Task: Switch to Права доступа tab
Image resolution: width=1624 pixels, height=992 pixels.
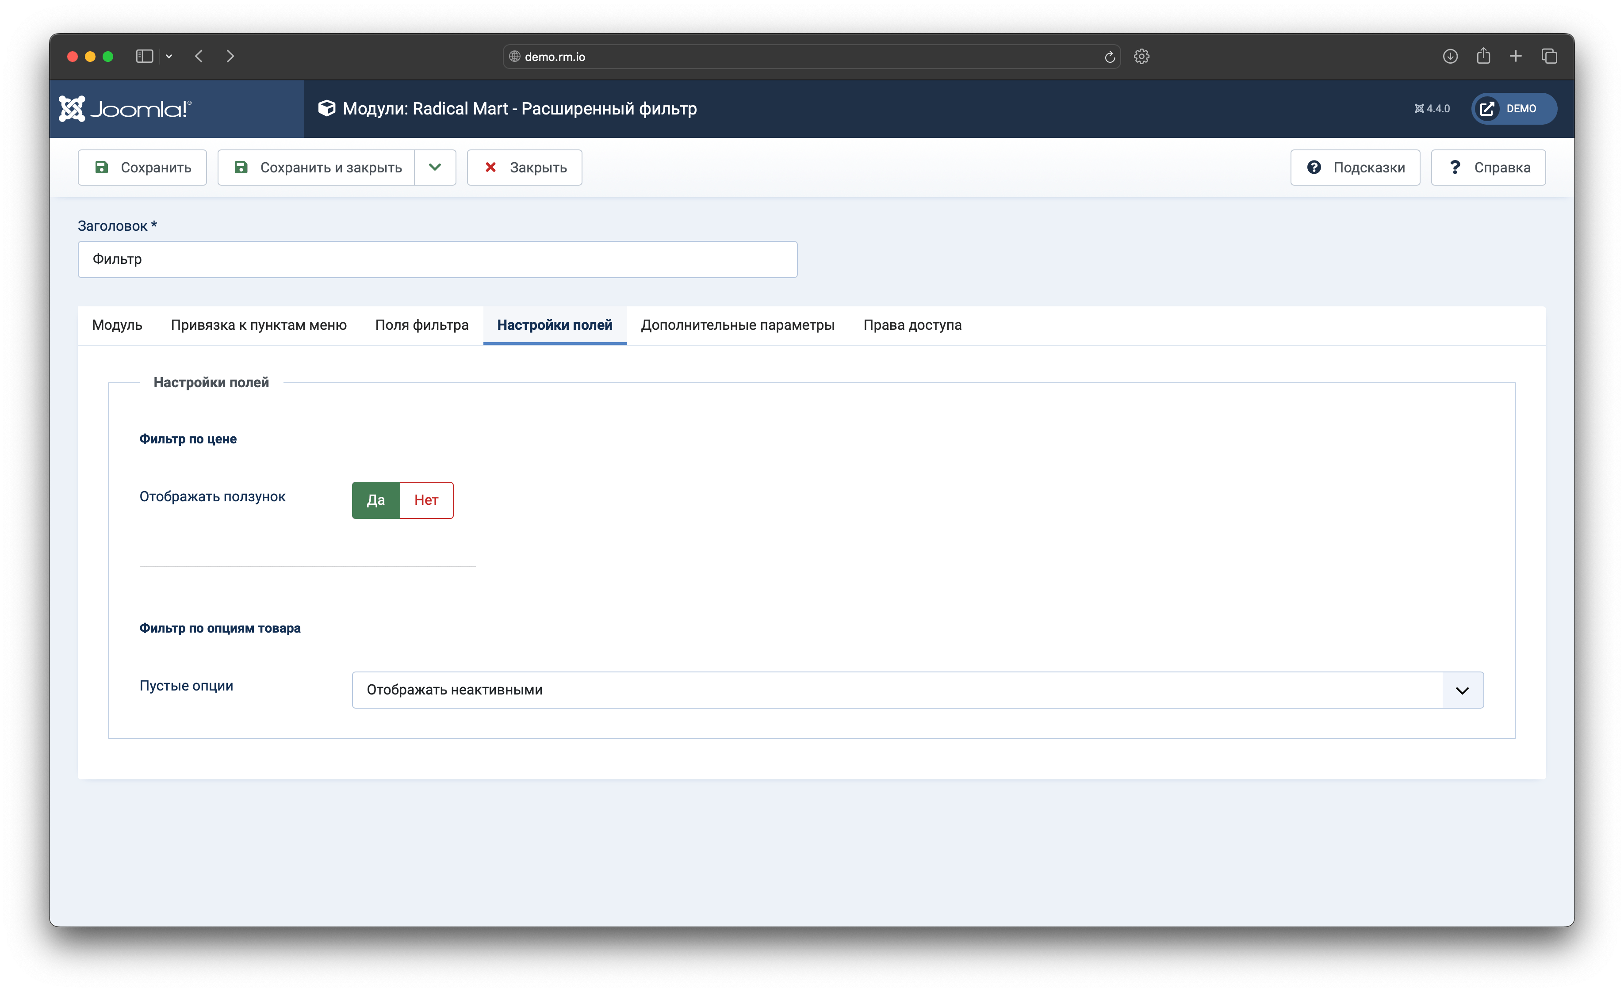Action: click(x=912, y=325)
